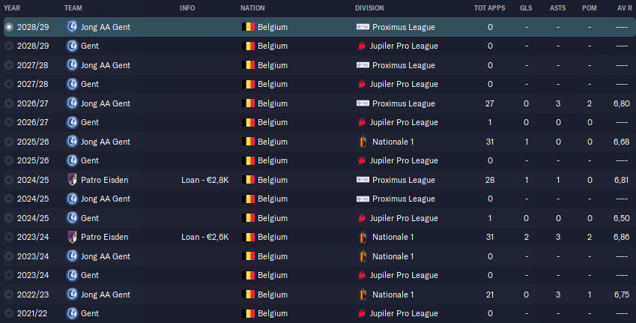Open Patro Eisden team link 2024/25

coord(105,180)
